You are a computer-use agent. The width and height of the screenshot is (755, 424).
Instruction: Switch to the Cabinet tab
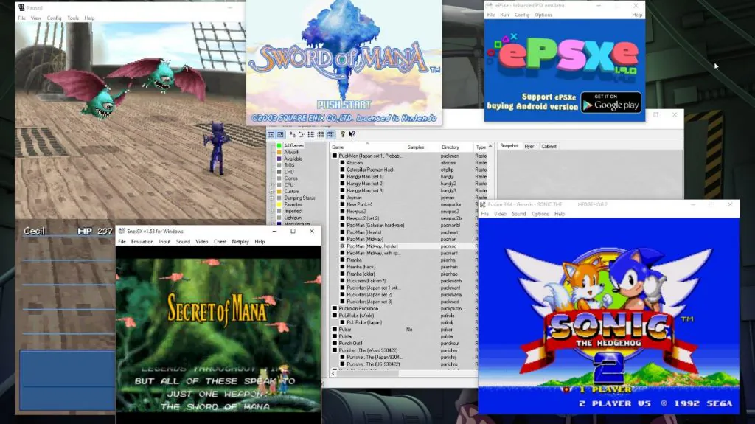(x=549, y=147)
